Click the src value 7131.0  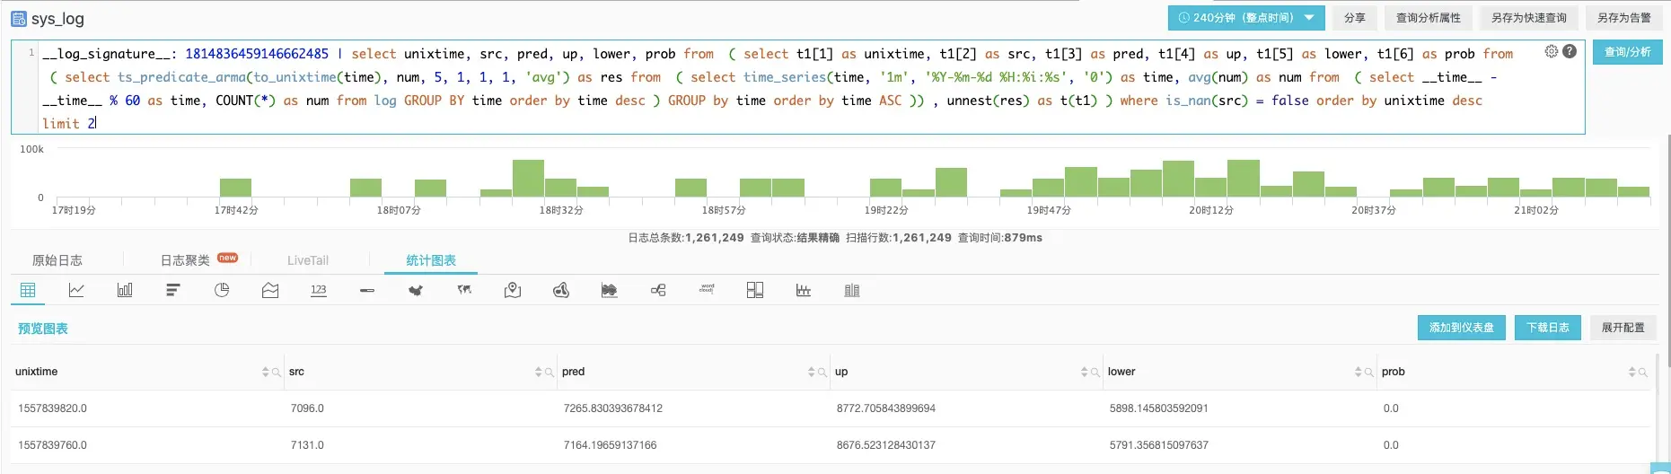pyautogui.click(x=307, y=445)
